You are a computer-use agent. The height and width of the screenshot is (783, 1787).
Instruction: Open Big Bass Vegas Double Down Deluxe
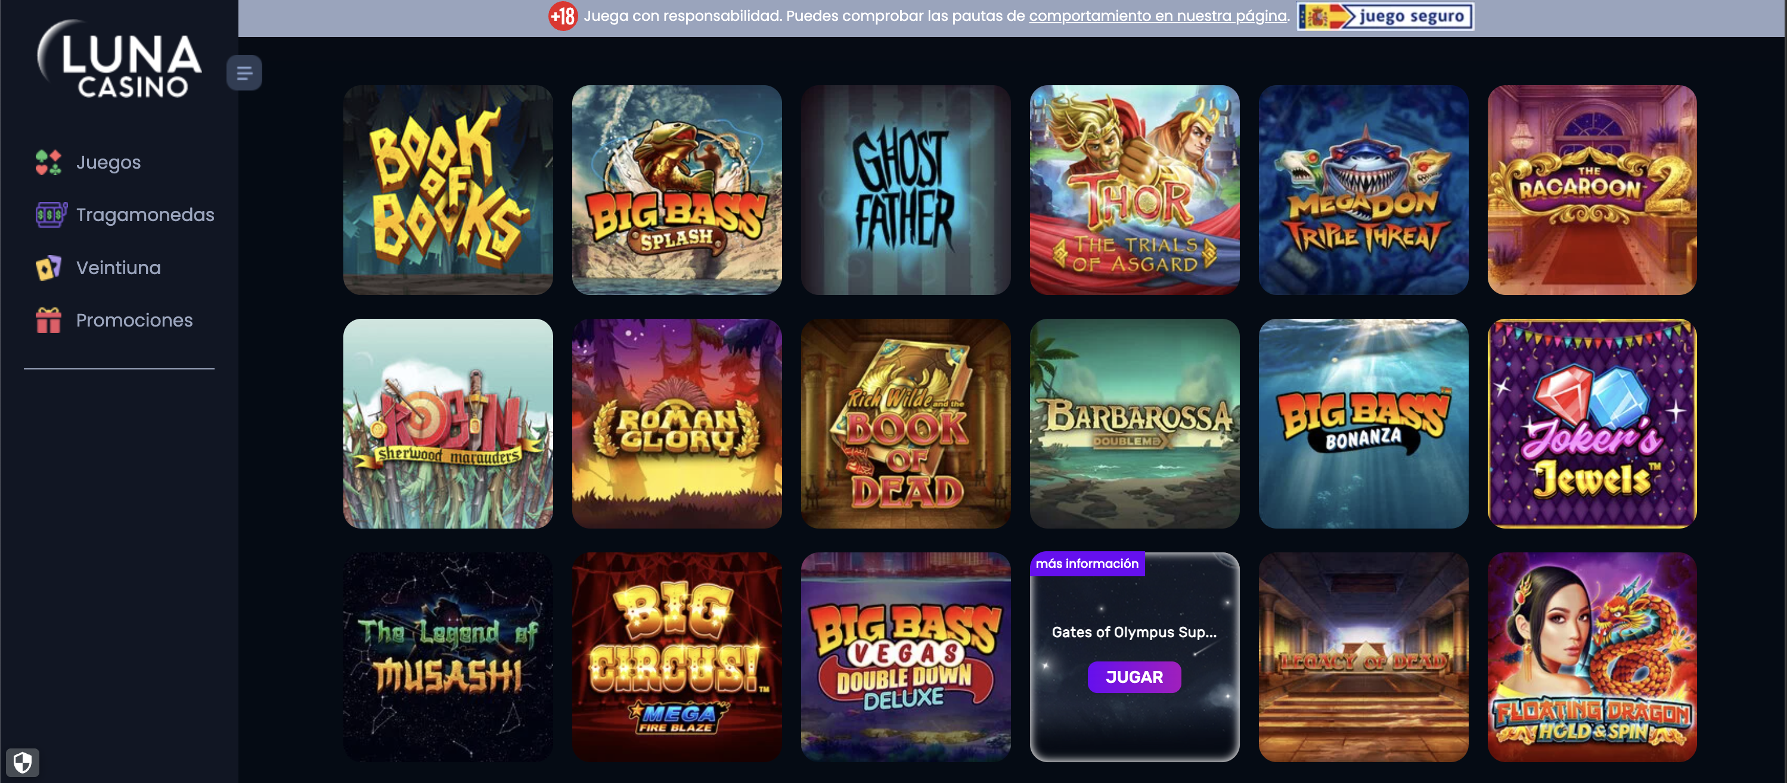(906, 657)
